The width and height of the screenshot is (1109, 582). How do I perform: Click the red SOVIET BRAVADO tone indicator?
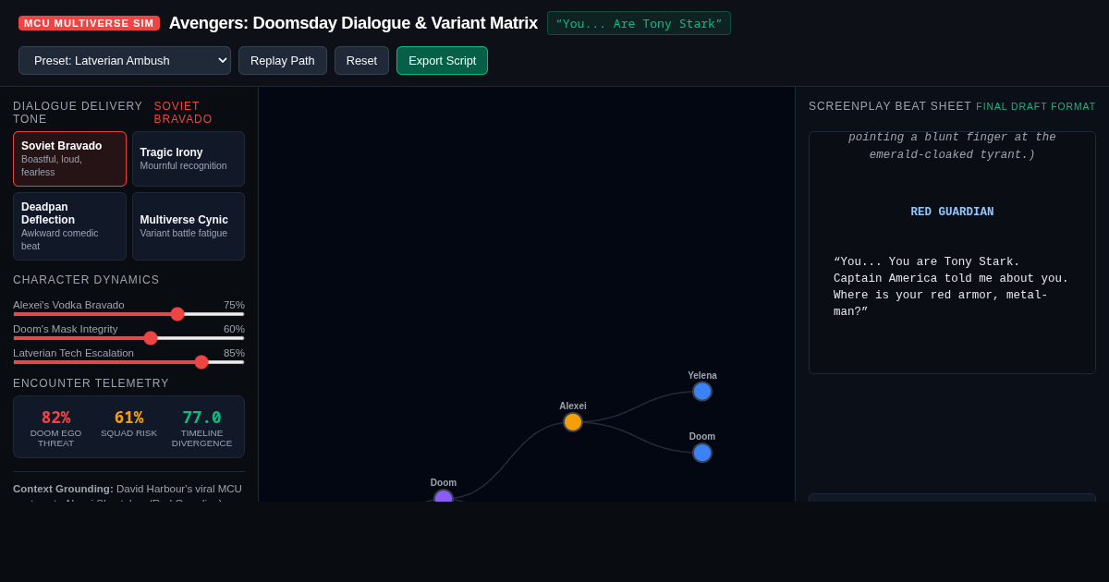(x=183, y=113)
